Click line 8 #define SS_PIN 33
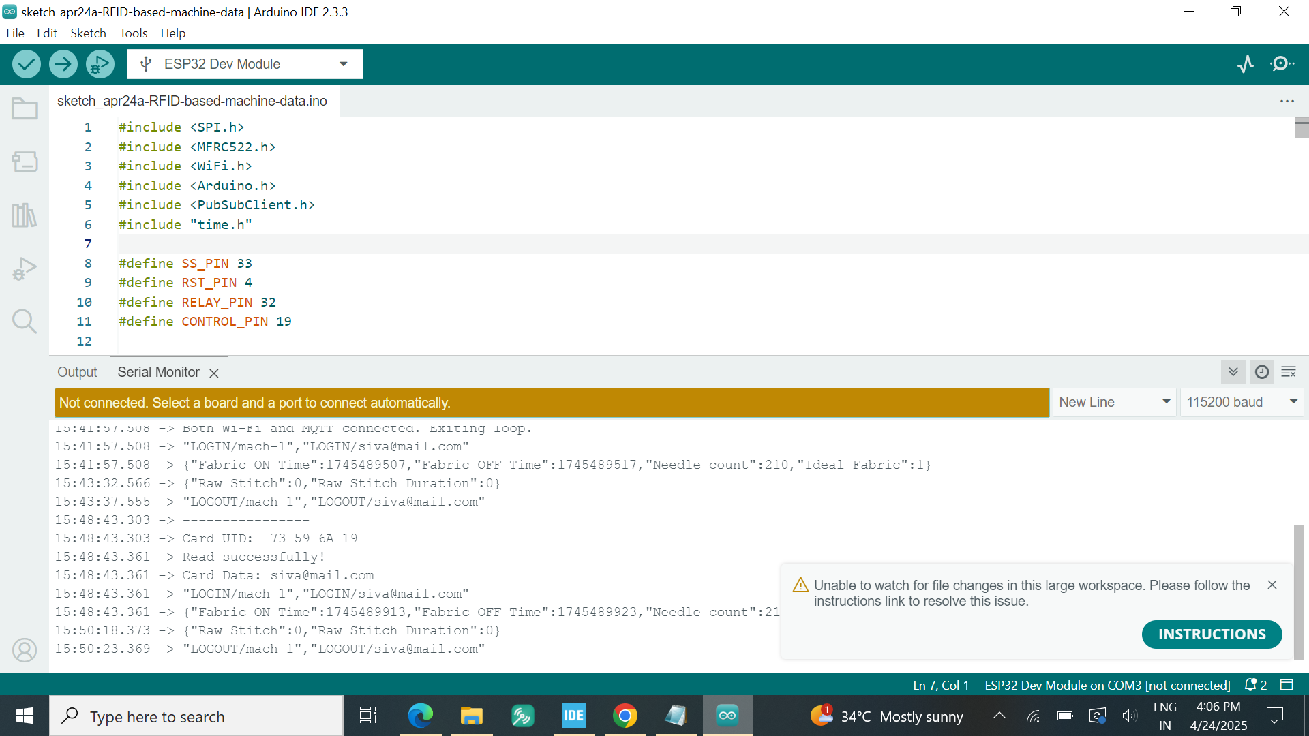Image resolution: width=1309 pixels, height=736 pixels. (x=185, y=264)
